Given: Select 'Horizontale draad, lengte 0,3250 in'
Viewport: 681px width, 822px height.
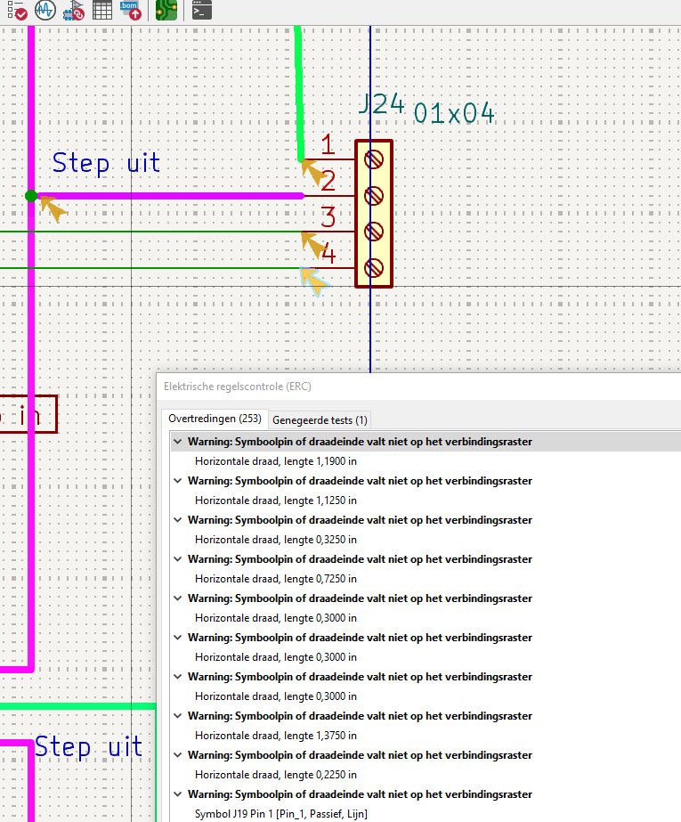Looking at the screenshot, I should pyautogui.click(x=276, y=540).
